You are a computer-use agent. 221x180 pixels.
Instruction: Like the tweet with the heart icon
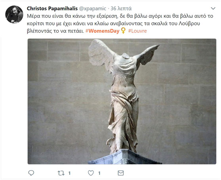click(x=91, y=173)
